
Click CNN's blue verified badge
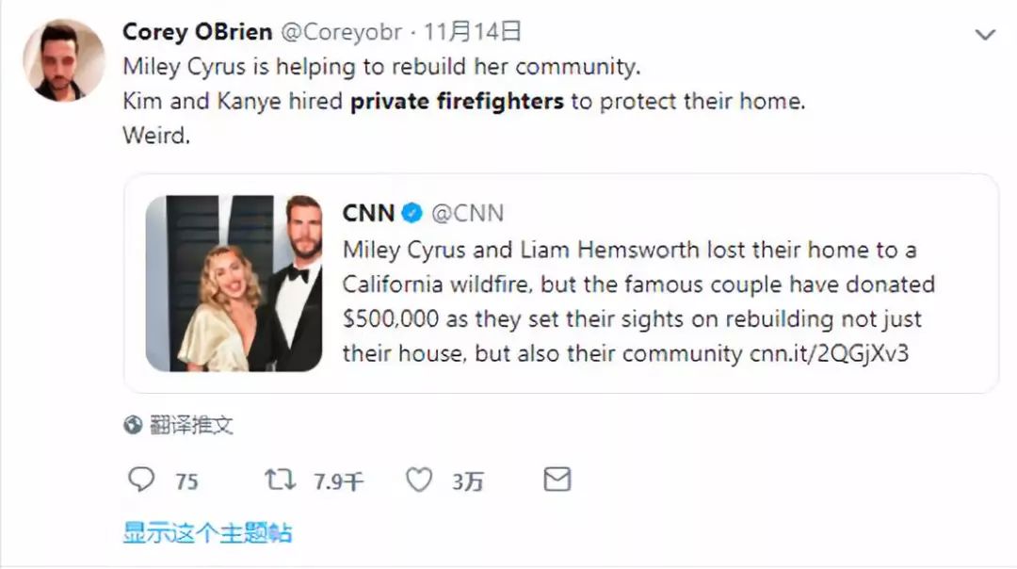point(412,213)
